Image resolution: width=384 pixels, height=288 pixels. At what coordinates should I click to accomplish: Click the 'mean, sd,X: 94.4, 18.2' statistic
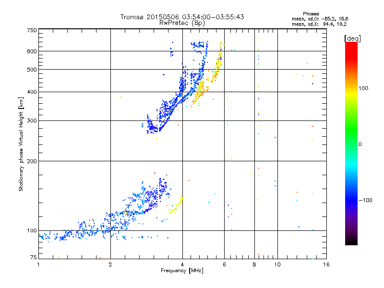[x=319, y=24]
